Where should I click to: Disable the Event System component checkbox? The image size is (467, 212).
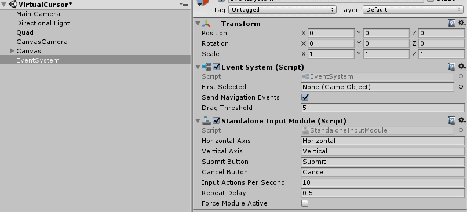pyautogui.click(x=217, y=67)
